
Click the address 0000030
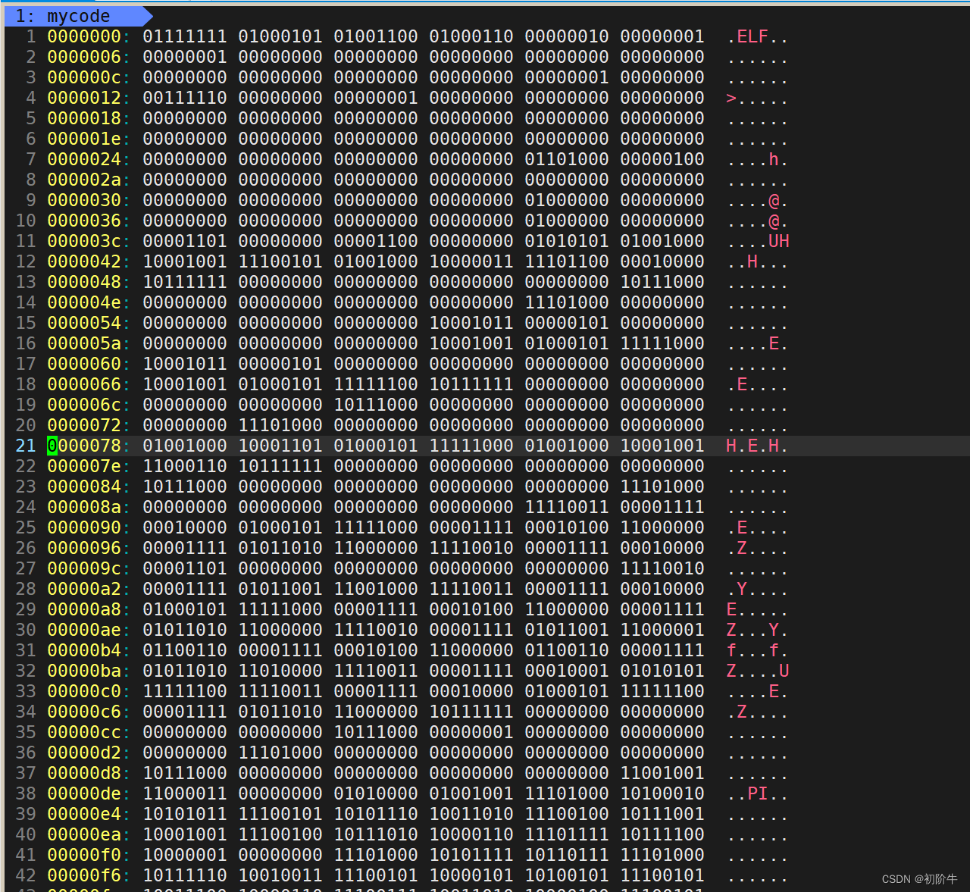coord(84,200)
